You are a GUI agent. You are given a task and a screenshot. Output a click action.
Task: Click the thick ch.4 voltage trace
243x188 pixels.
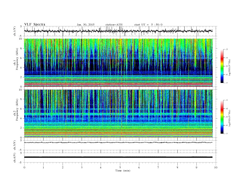click(x=118, y=157)
